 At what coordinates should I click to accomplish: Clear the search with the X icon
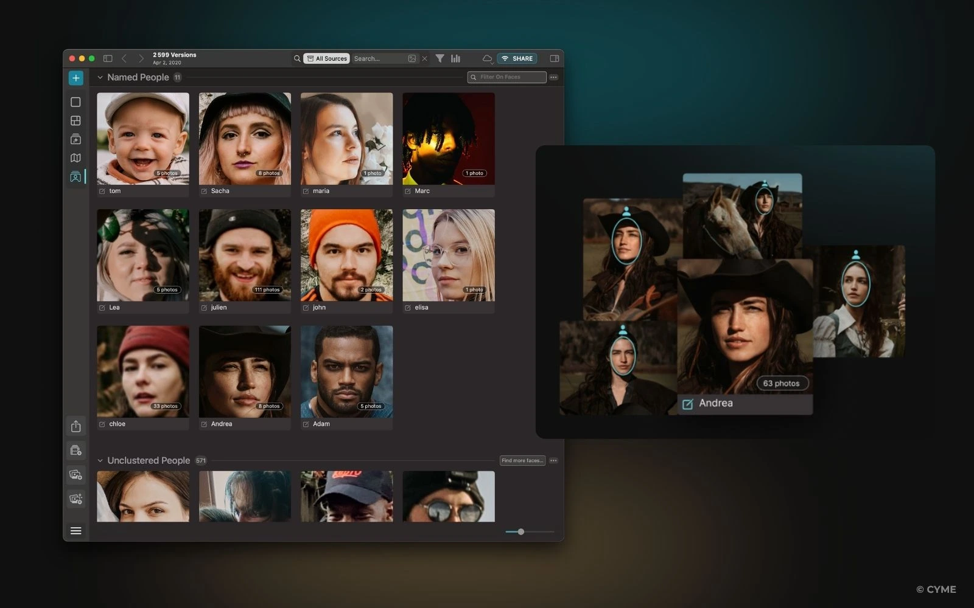click(x=424, y=58)
